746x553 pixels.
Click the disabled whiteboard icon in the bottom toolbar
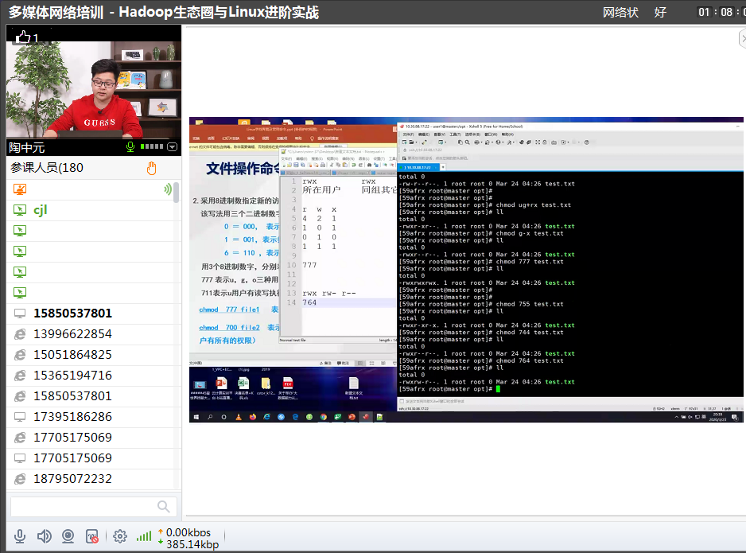(x=92, y=536)
